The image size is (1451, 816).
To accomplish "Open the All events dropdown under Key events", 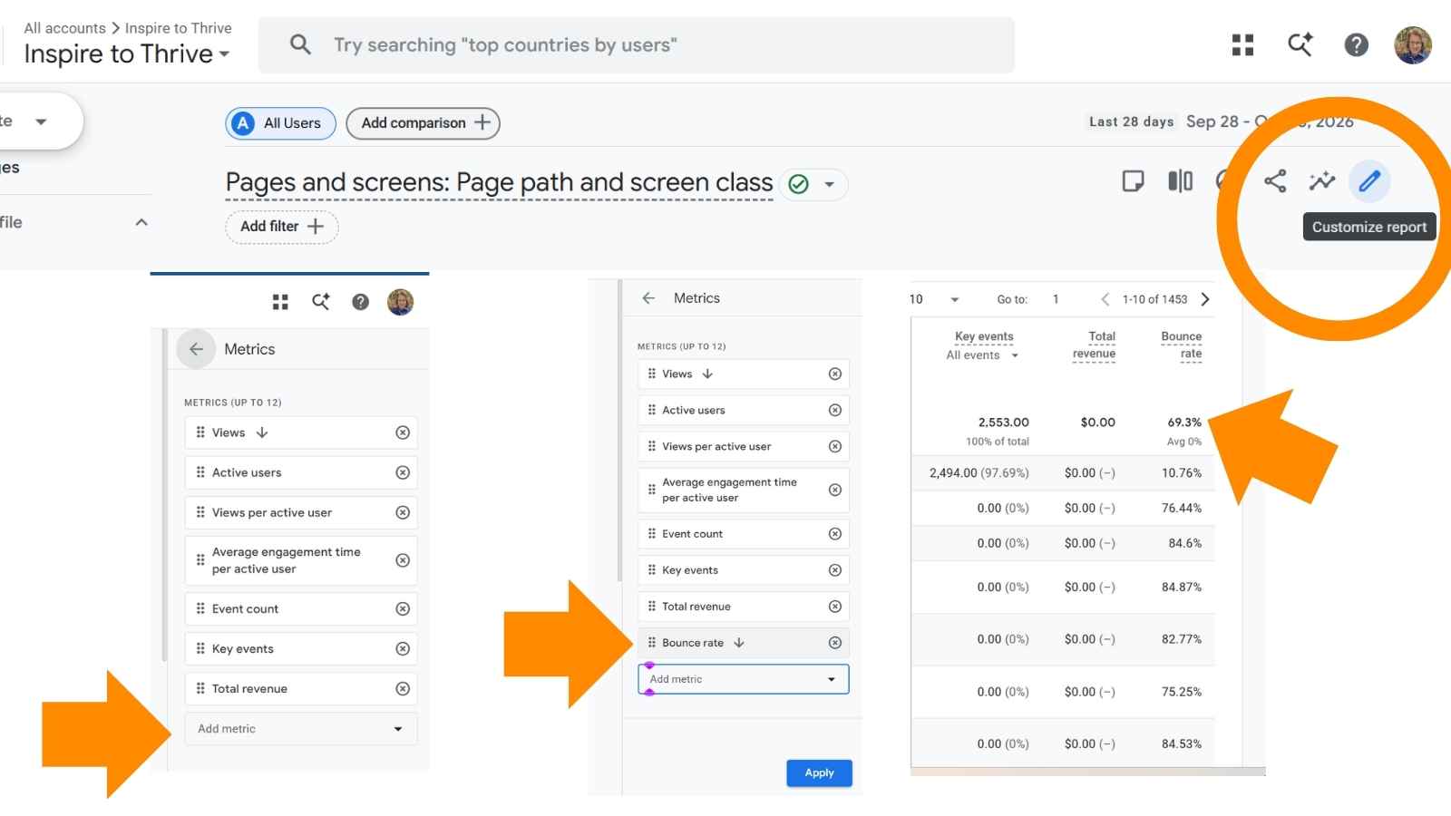I will pyautogui.click(x=983, y=355).
